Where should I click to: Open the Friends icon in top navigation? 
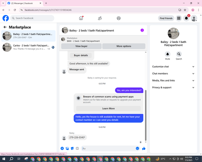100,18
